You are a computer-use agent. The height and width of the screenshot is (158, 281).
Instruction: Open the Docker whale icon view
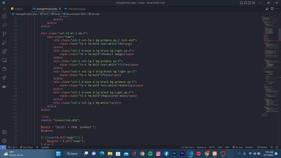pyautogui.click(x=4, y=86)
